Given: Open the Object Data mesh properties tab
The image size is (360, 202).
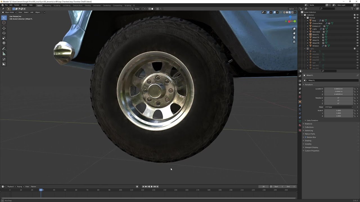Looking at the screenshot, I should [300, 121].
